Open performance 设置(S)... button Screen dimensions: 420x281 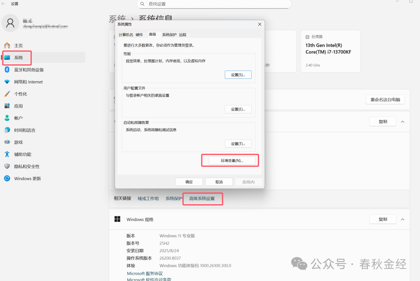238,75
